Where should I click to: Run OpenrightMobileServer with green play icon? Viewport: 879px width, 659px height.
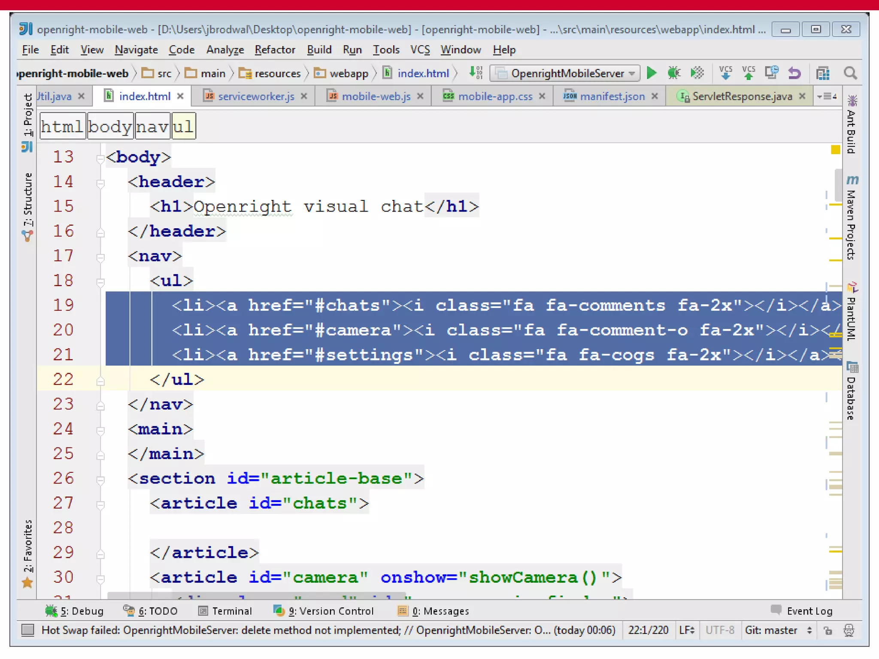coord(651,73)
